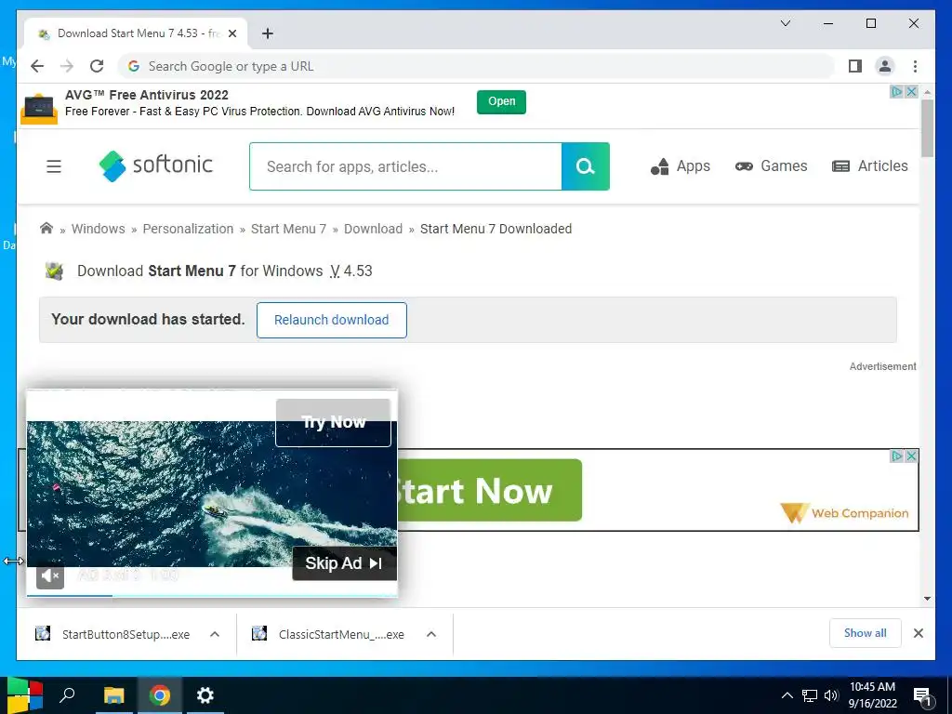Open the Start Menu 7 breadcrumb
This screenshot has height=714, width=952.
(288, 229)
